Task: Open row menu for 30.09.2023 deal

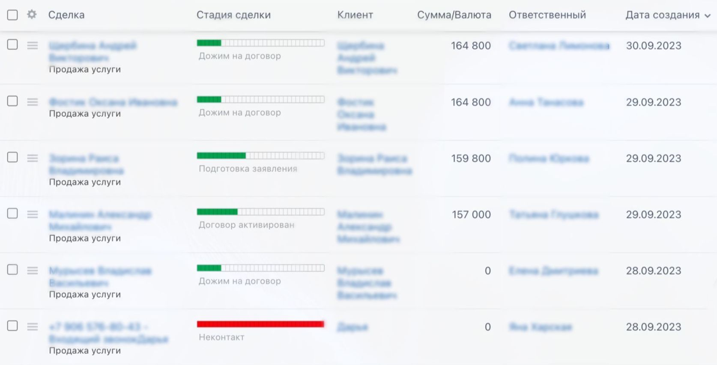Action: [33, 45]
